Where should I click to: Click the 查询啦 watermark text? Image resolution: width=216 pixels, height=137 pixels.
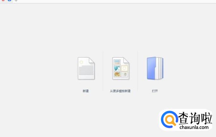tap(195, 118)
